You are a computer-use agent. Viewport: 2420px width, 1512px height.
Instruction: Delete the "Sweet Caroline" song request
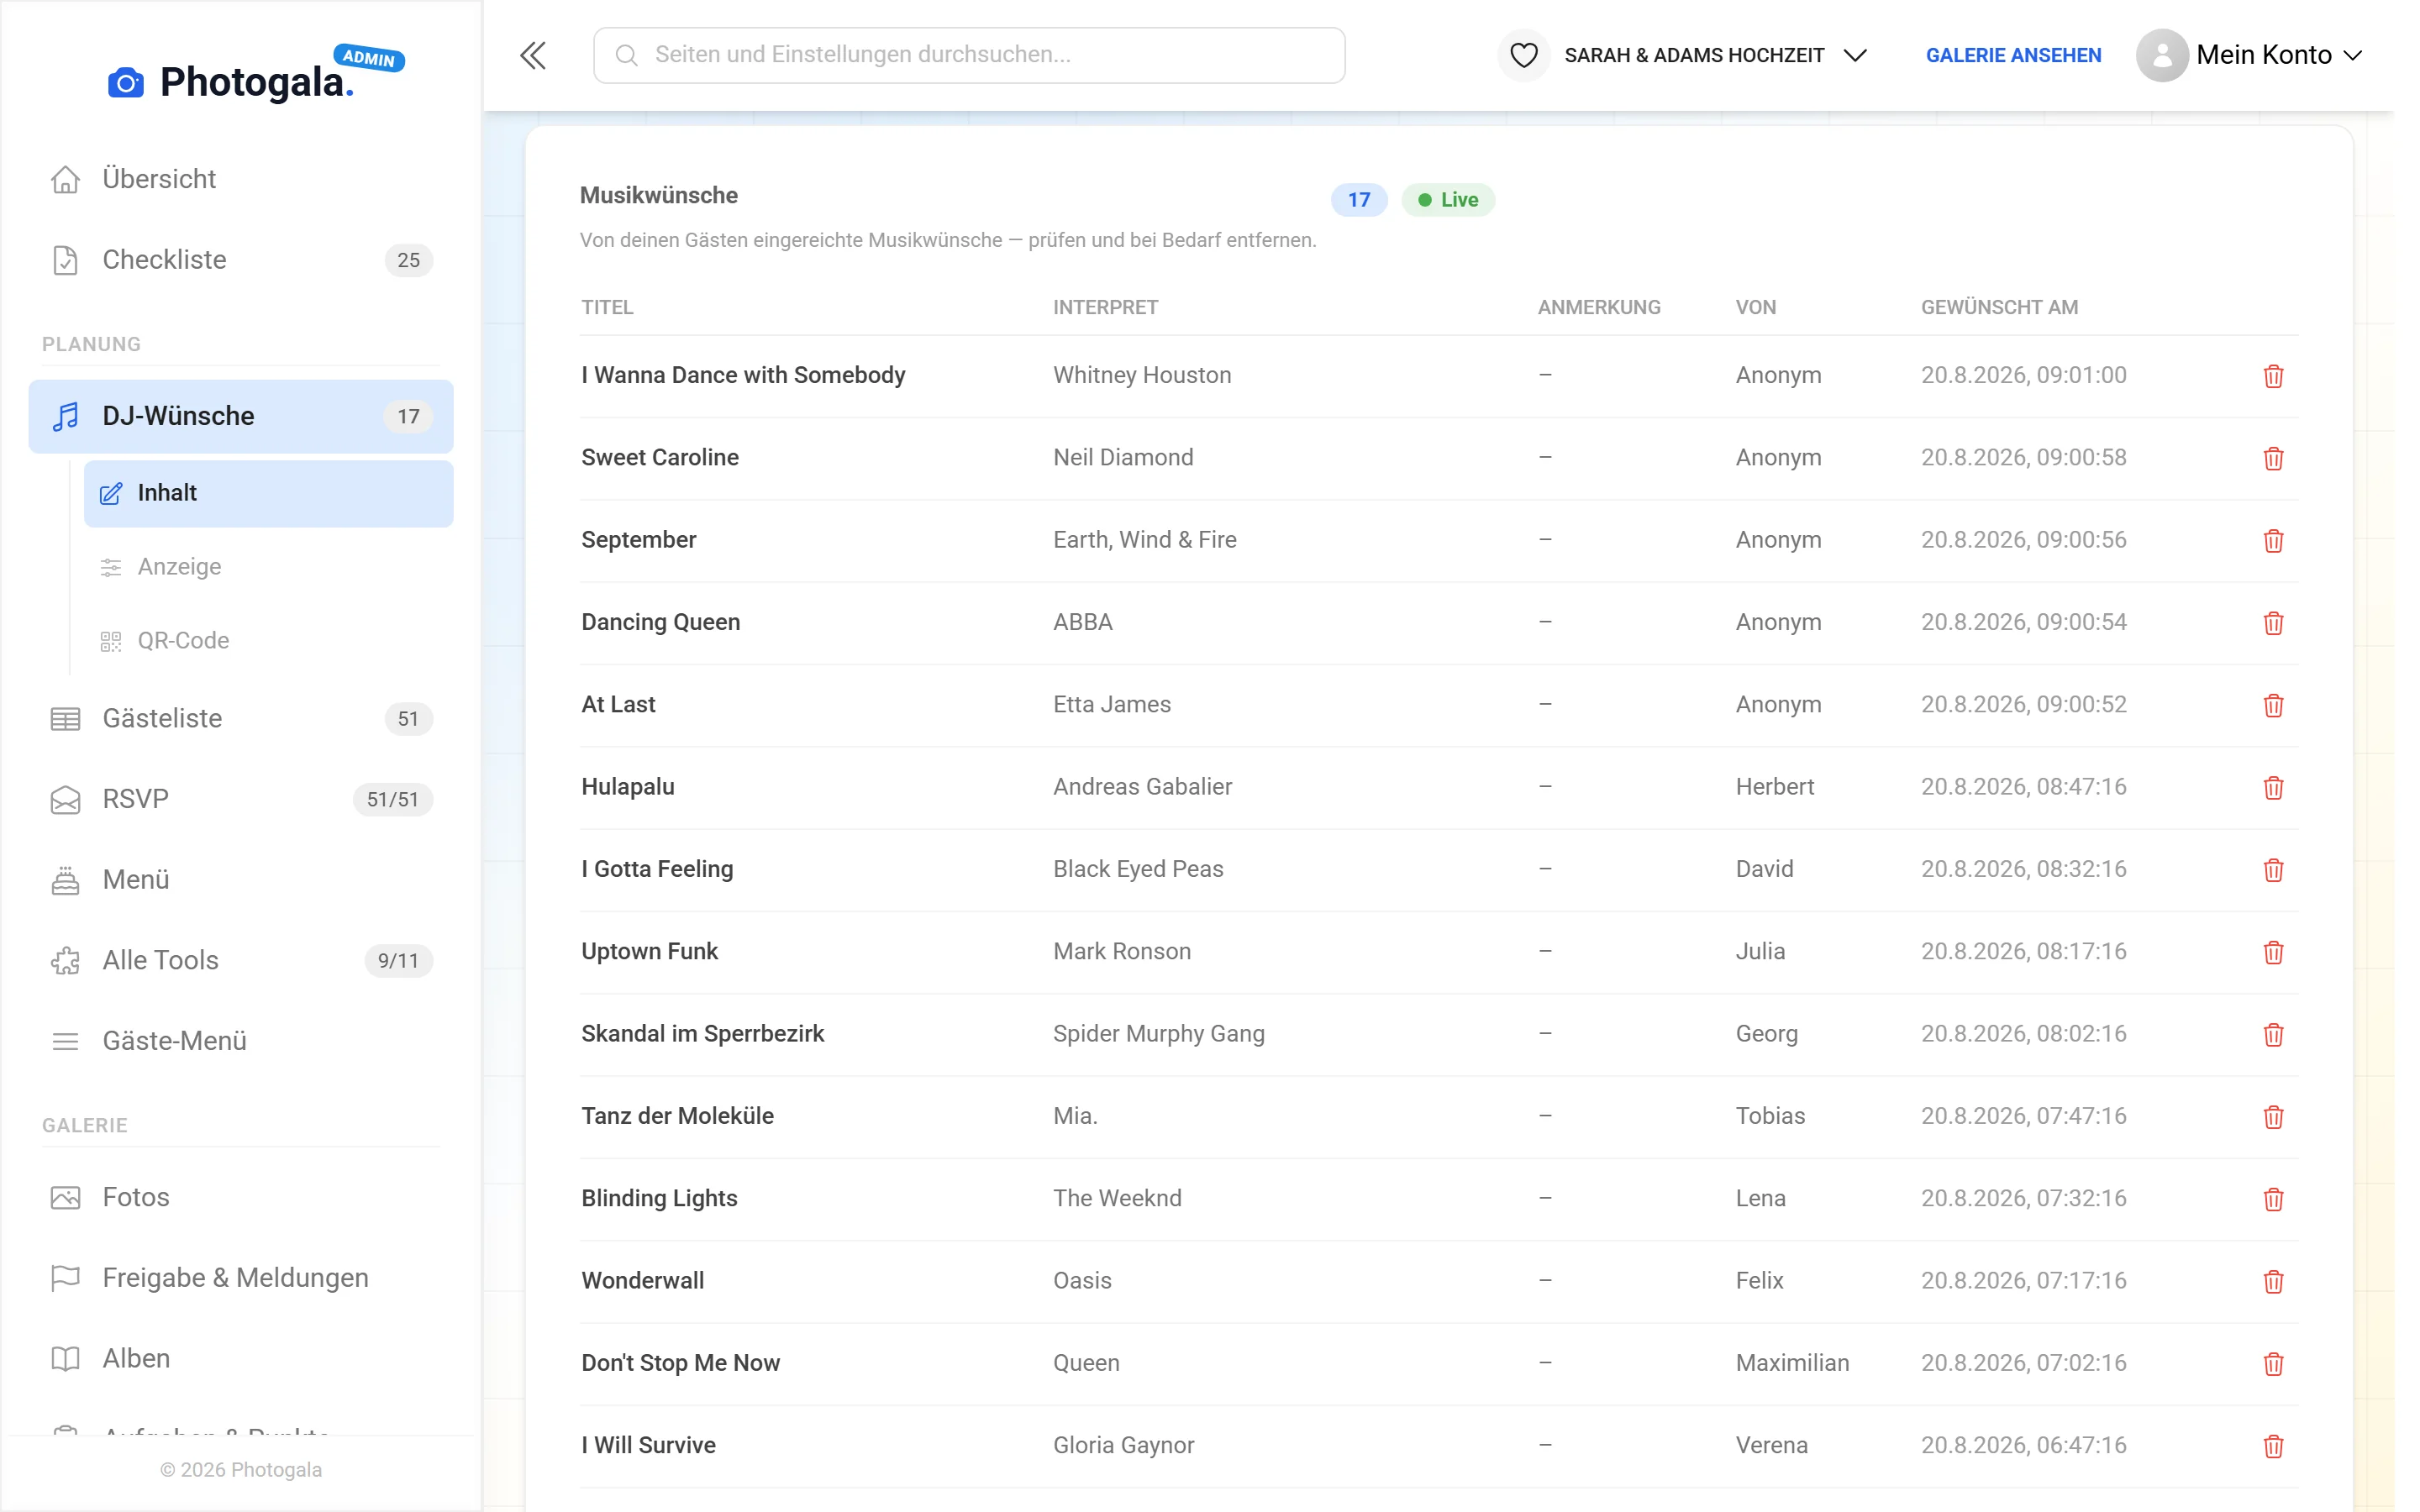tap(2273, 458)
